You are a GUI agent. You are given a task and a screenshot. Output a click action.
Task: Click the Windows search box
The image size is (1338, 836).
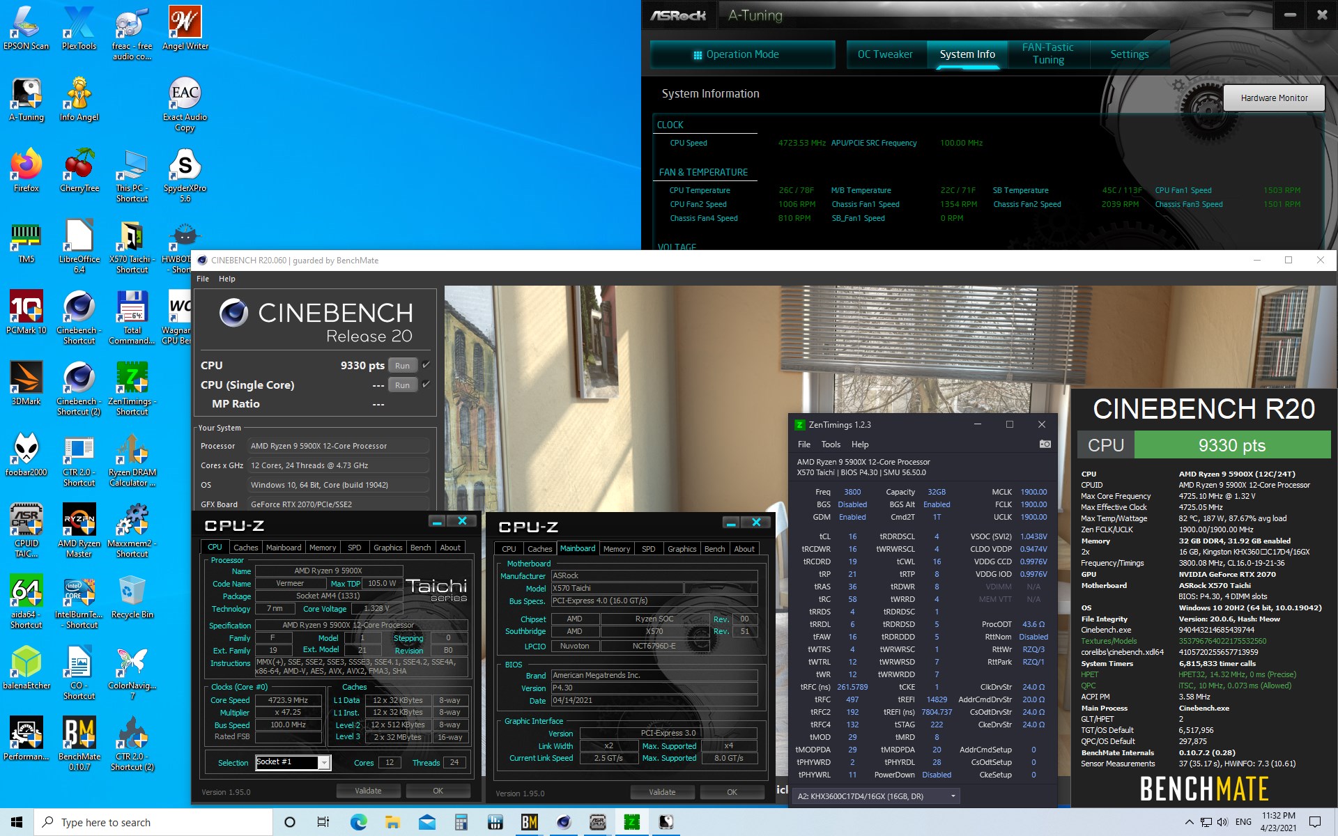coord(153,822)
